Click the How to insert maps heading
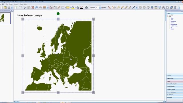The width and height of the screenshot is (183, 103). coord(30,15)
